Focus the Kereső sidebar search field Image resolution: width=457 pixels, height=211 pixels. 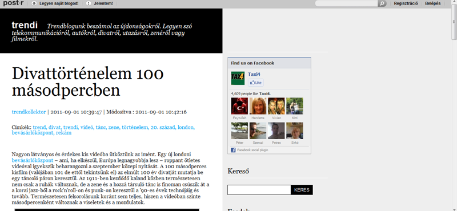259,190
